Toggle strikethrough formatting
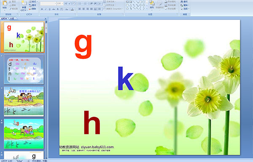This screenshot has height=162, width=253. click(x=54, y=9)
